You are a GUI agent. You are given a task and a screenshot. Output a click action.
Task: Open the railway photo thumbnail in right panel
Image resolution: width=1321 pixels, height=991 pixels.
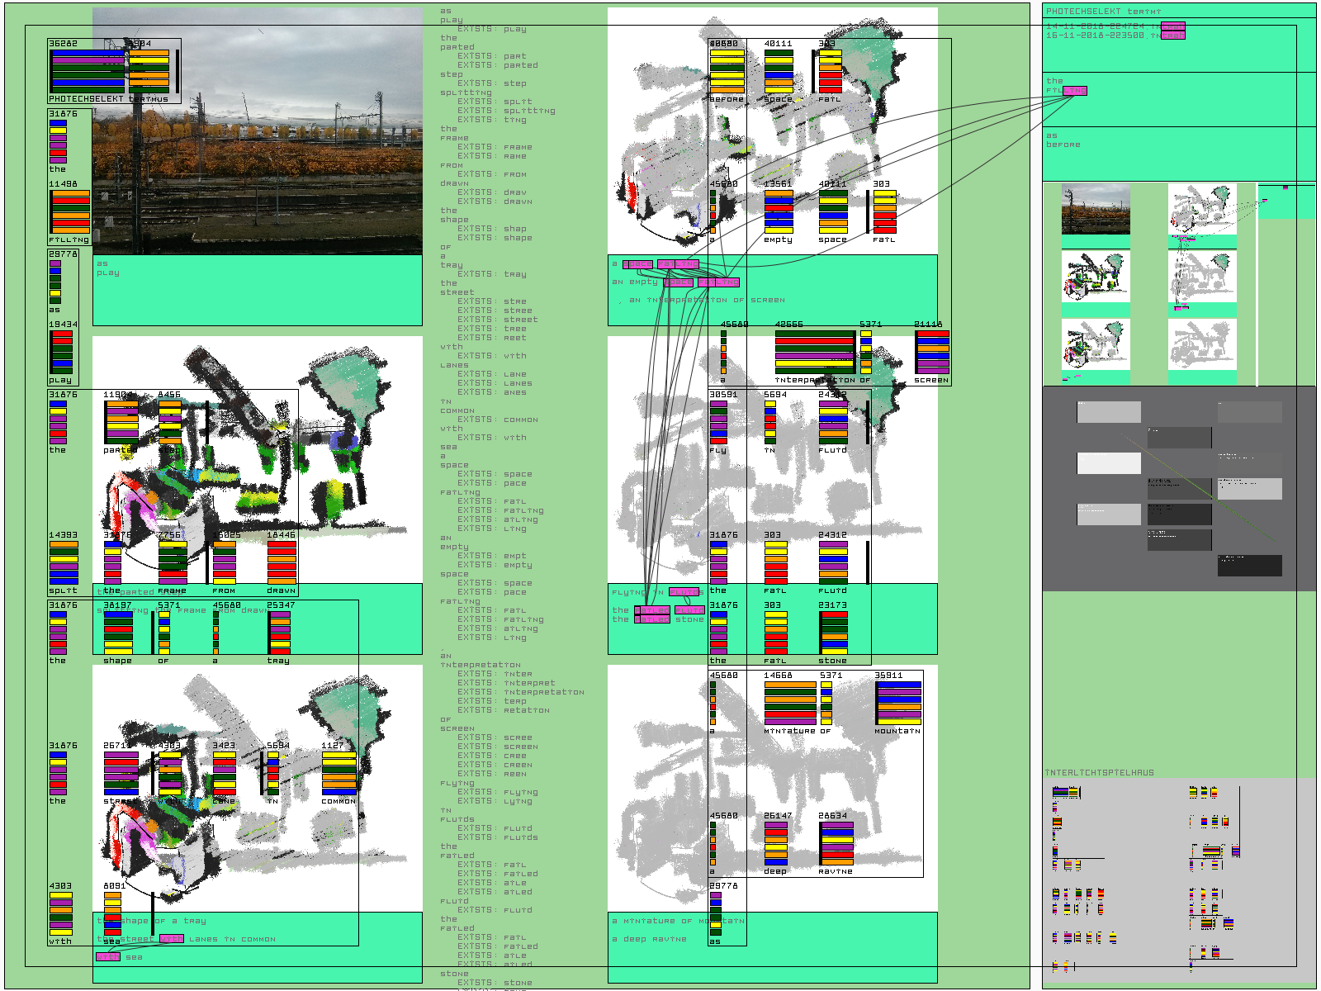(1096, 211)
